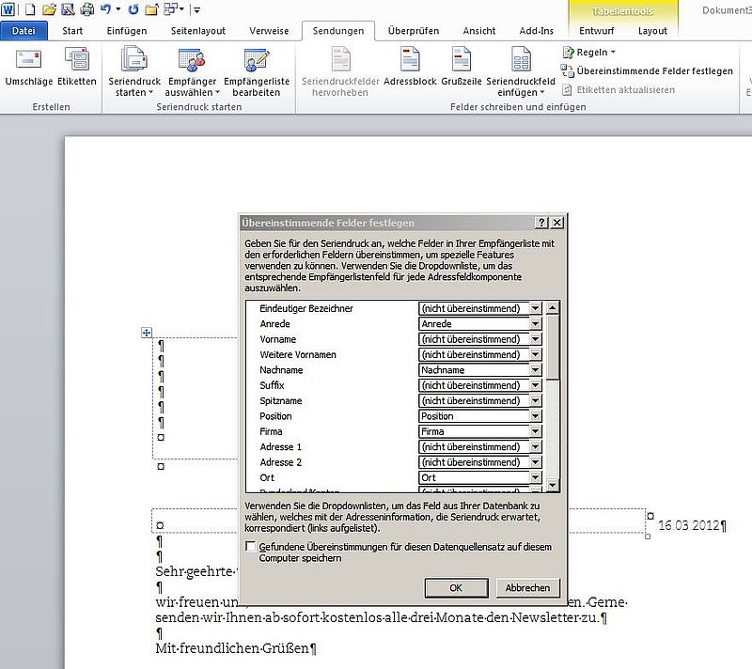Switch to the Add-Ins tab
Screen dimensions: 752x669
(536, 31)
